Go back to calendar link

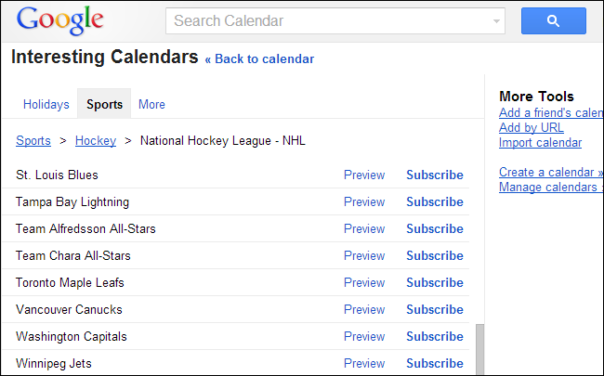[x=259, y=59]
